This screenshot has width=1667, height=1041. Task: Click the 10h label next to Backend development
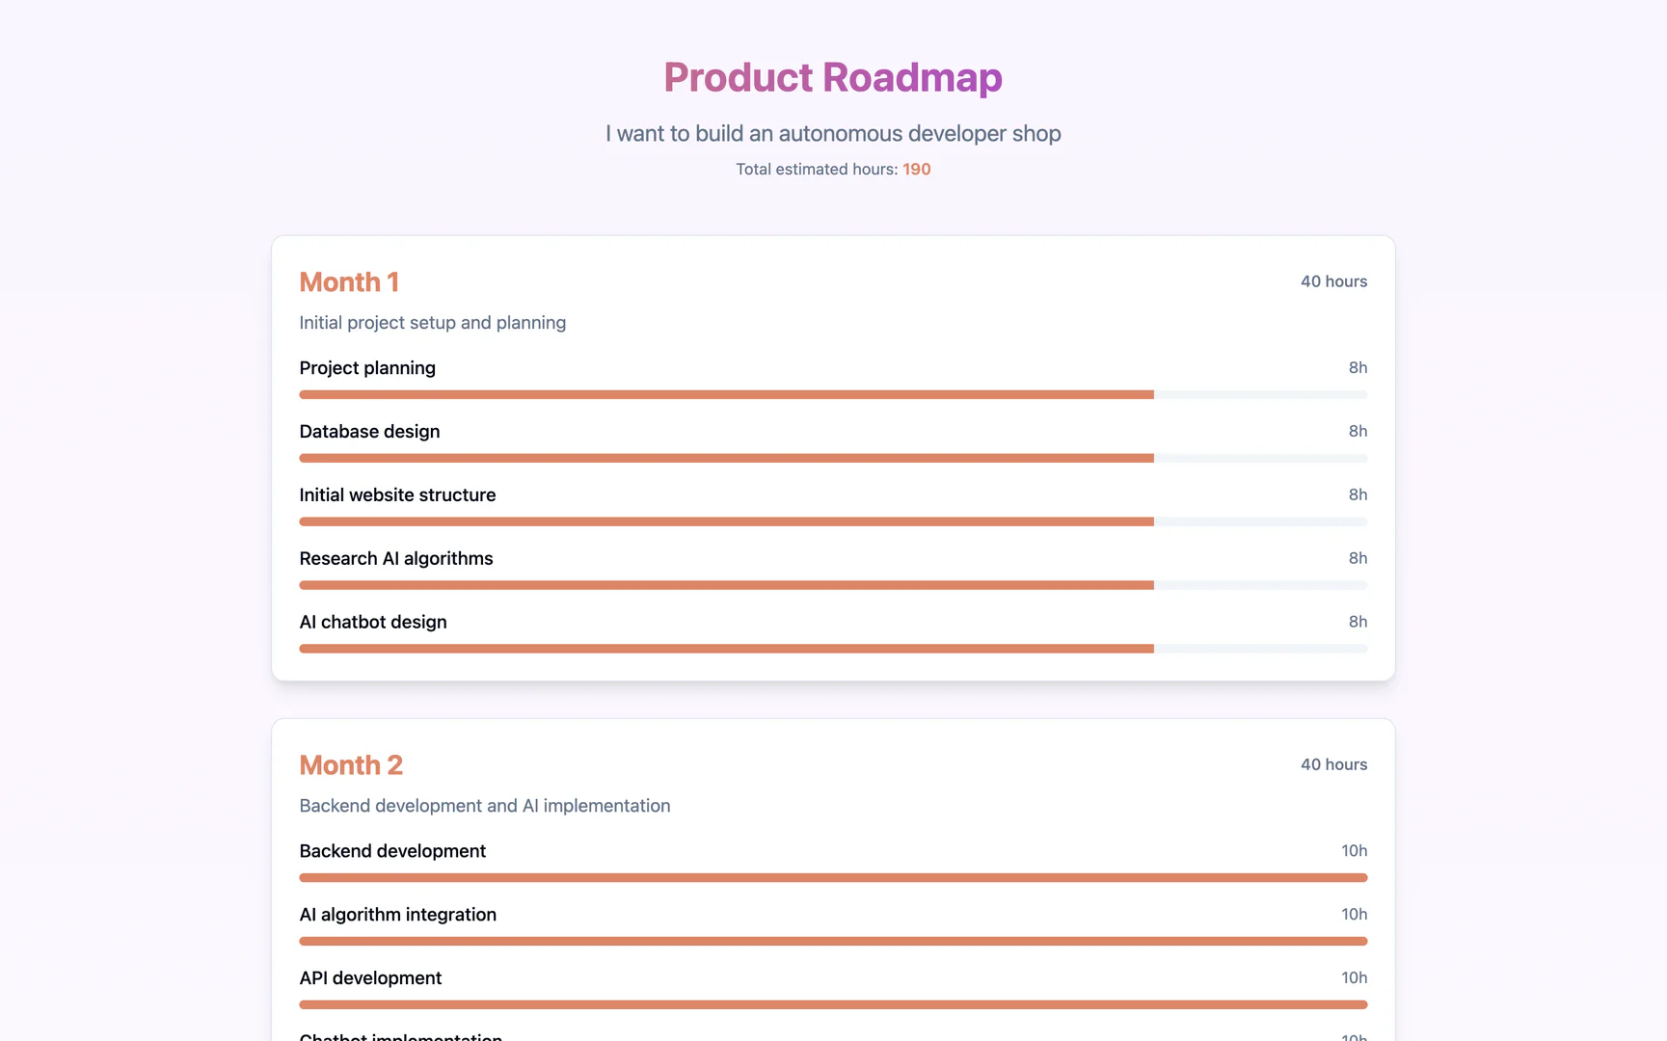1355,850
